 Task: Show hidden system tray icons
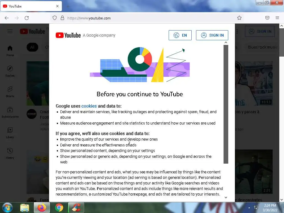point(249,208)
